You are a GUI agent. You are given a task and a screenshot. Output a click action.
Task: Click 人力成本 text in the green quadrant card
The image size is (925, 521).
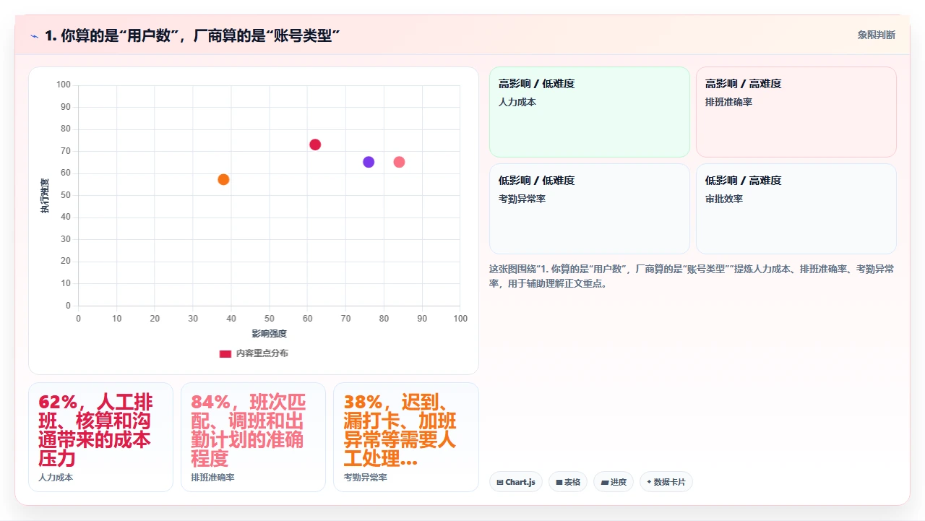tap(517, 103)
